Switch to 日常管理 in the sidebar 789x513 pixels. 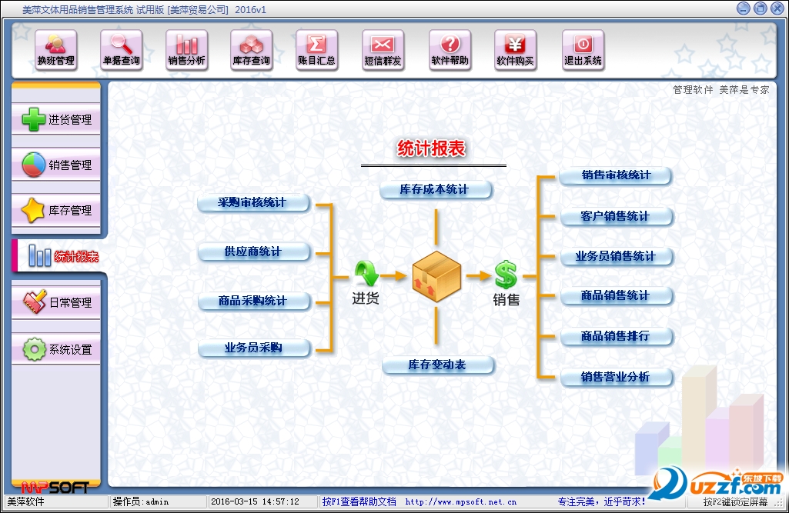point(56,302)
